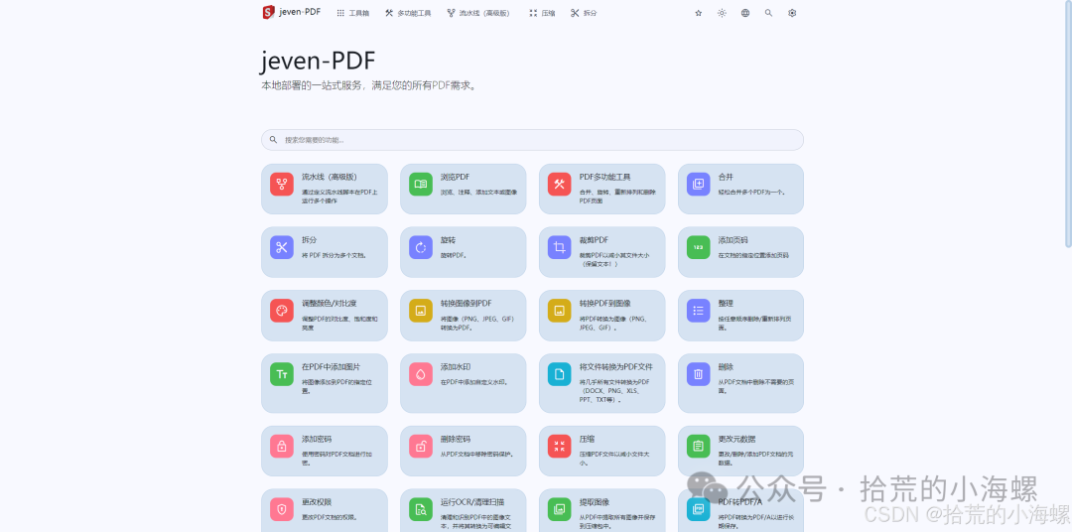The height and width of the screenshot is (532, 1072).
Task: Open the 更改元数据 card icon
Action: click(698, 447)
